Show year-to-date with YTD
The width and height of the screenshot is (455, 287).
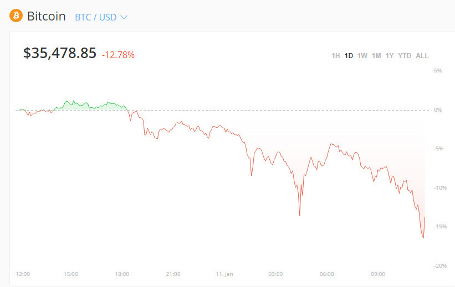pyautogui.click(x=405, y=56)
